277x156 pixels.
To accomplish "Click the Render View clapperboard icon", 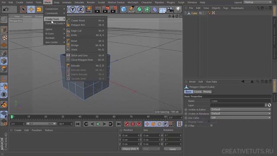I will point(97,10).
